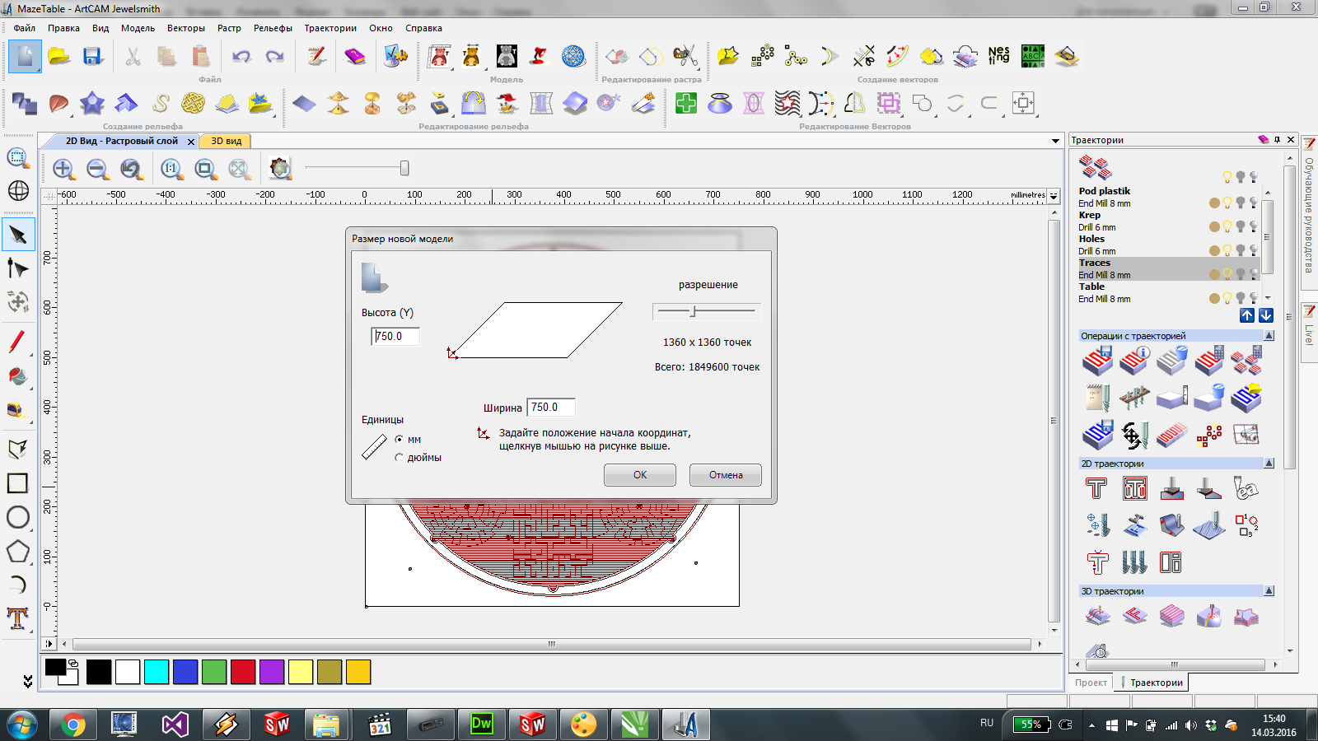Create a 2D Area Clearance toolpath
1318x741 pixels.
click(1134, 489)
